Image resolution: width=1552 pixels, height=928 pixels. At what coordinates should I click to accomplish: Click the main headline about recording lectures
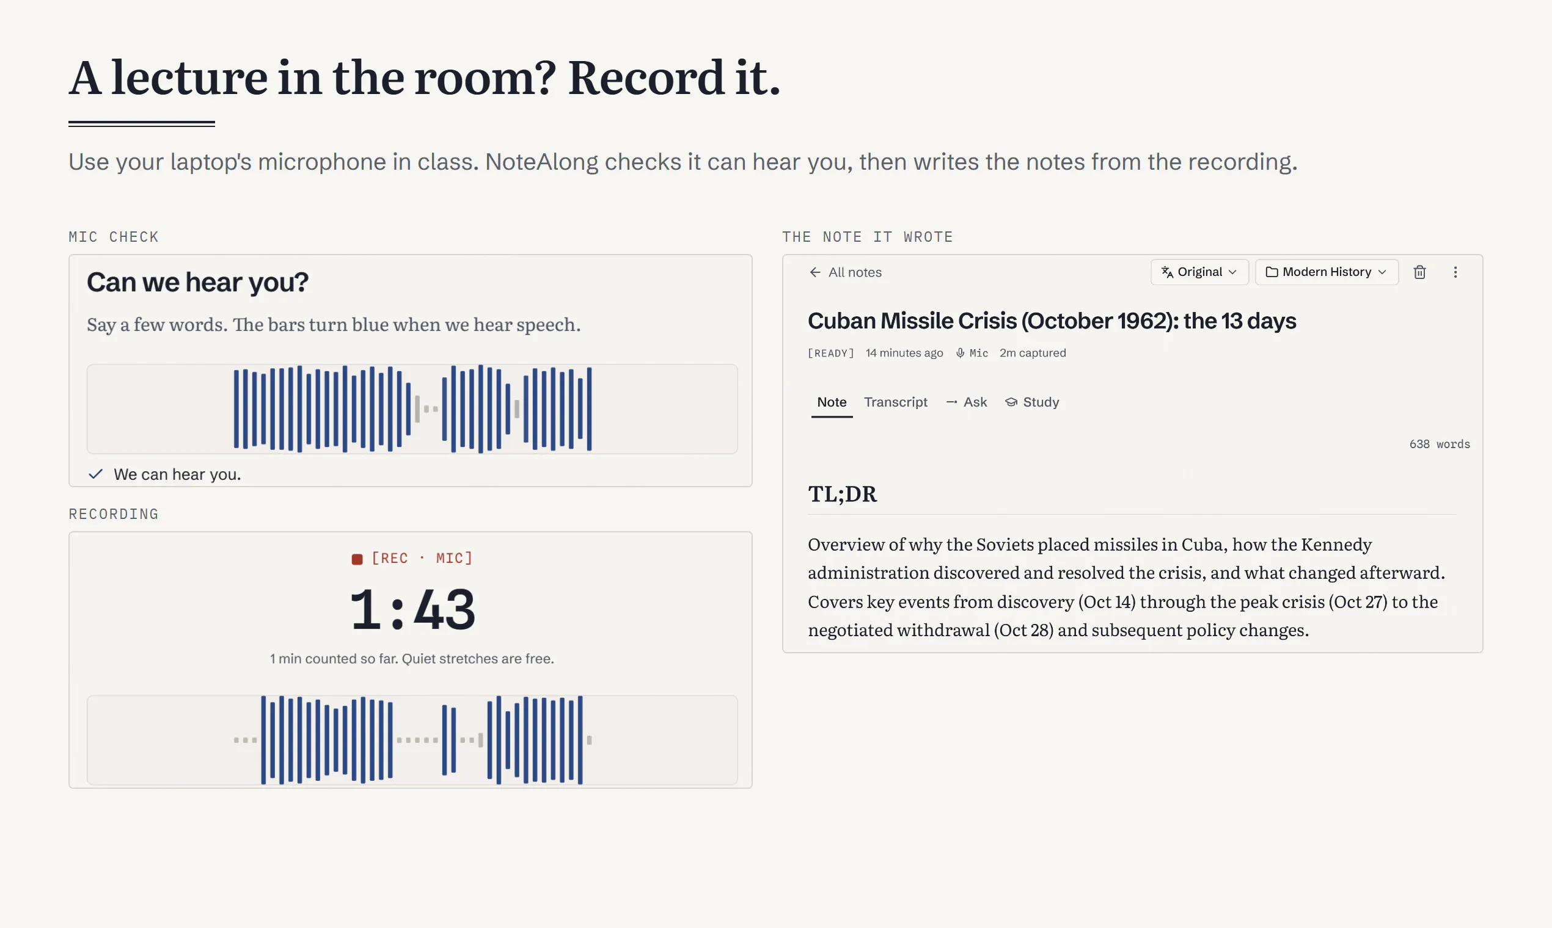coord(424,78)
